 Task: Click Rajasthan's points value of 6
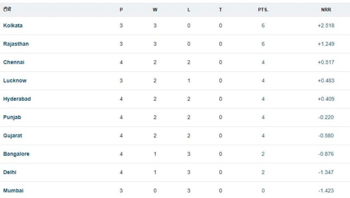coord(263,44)
